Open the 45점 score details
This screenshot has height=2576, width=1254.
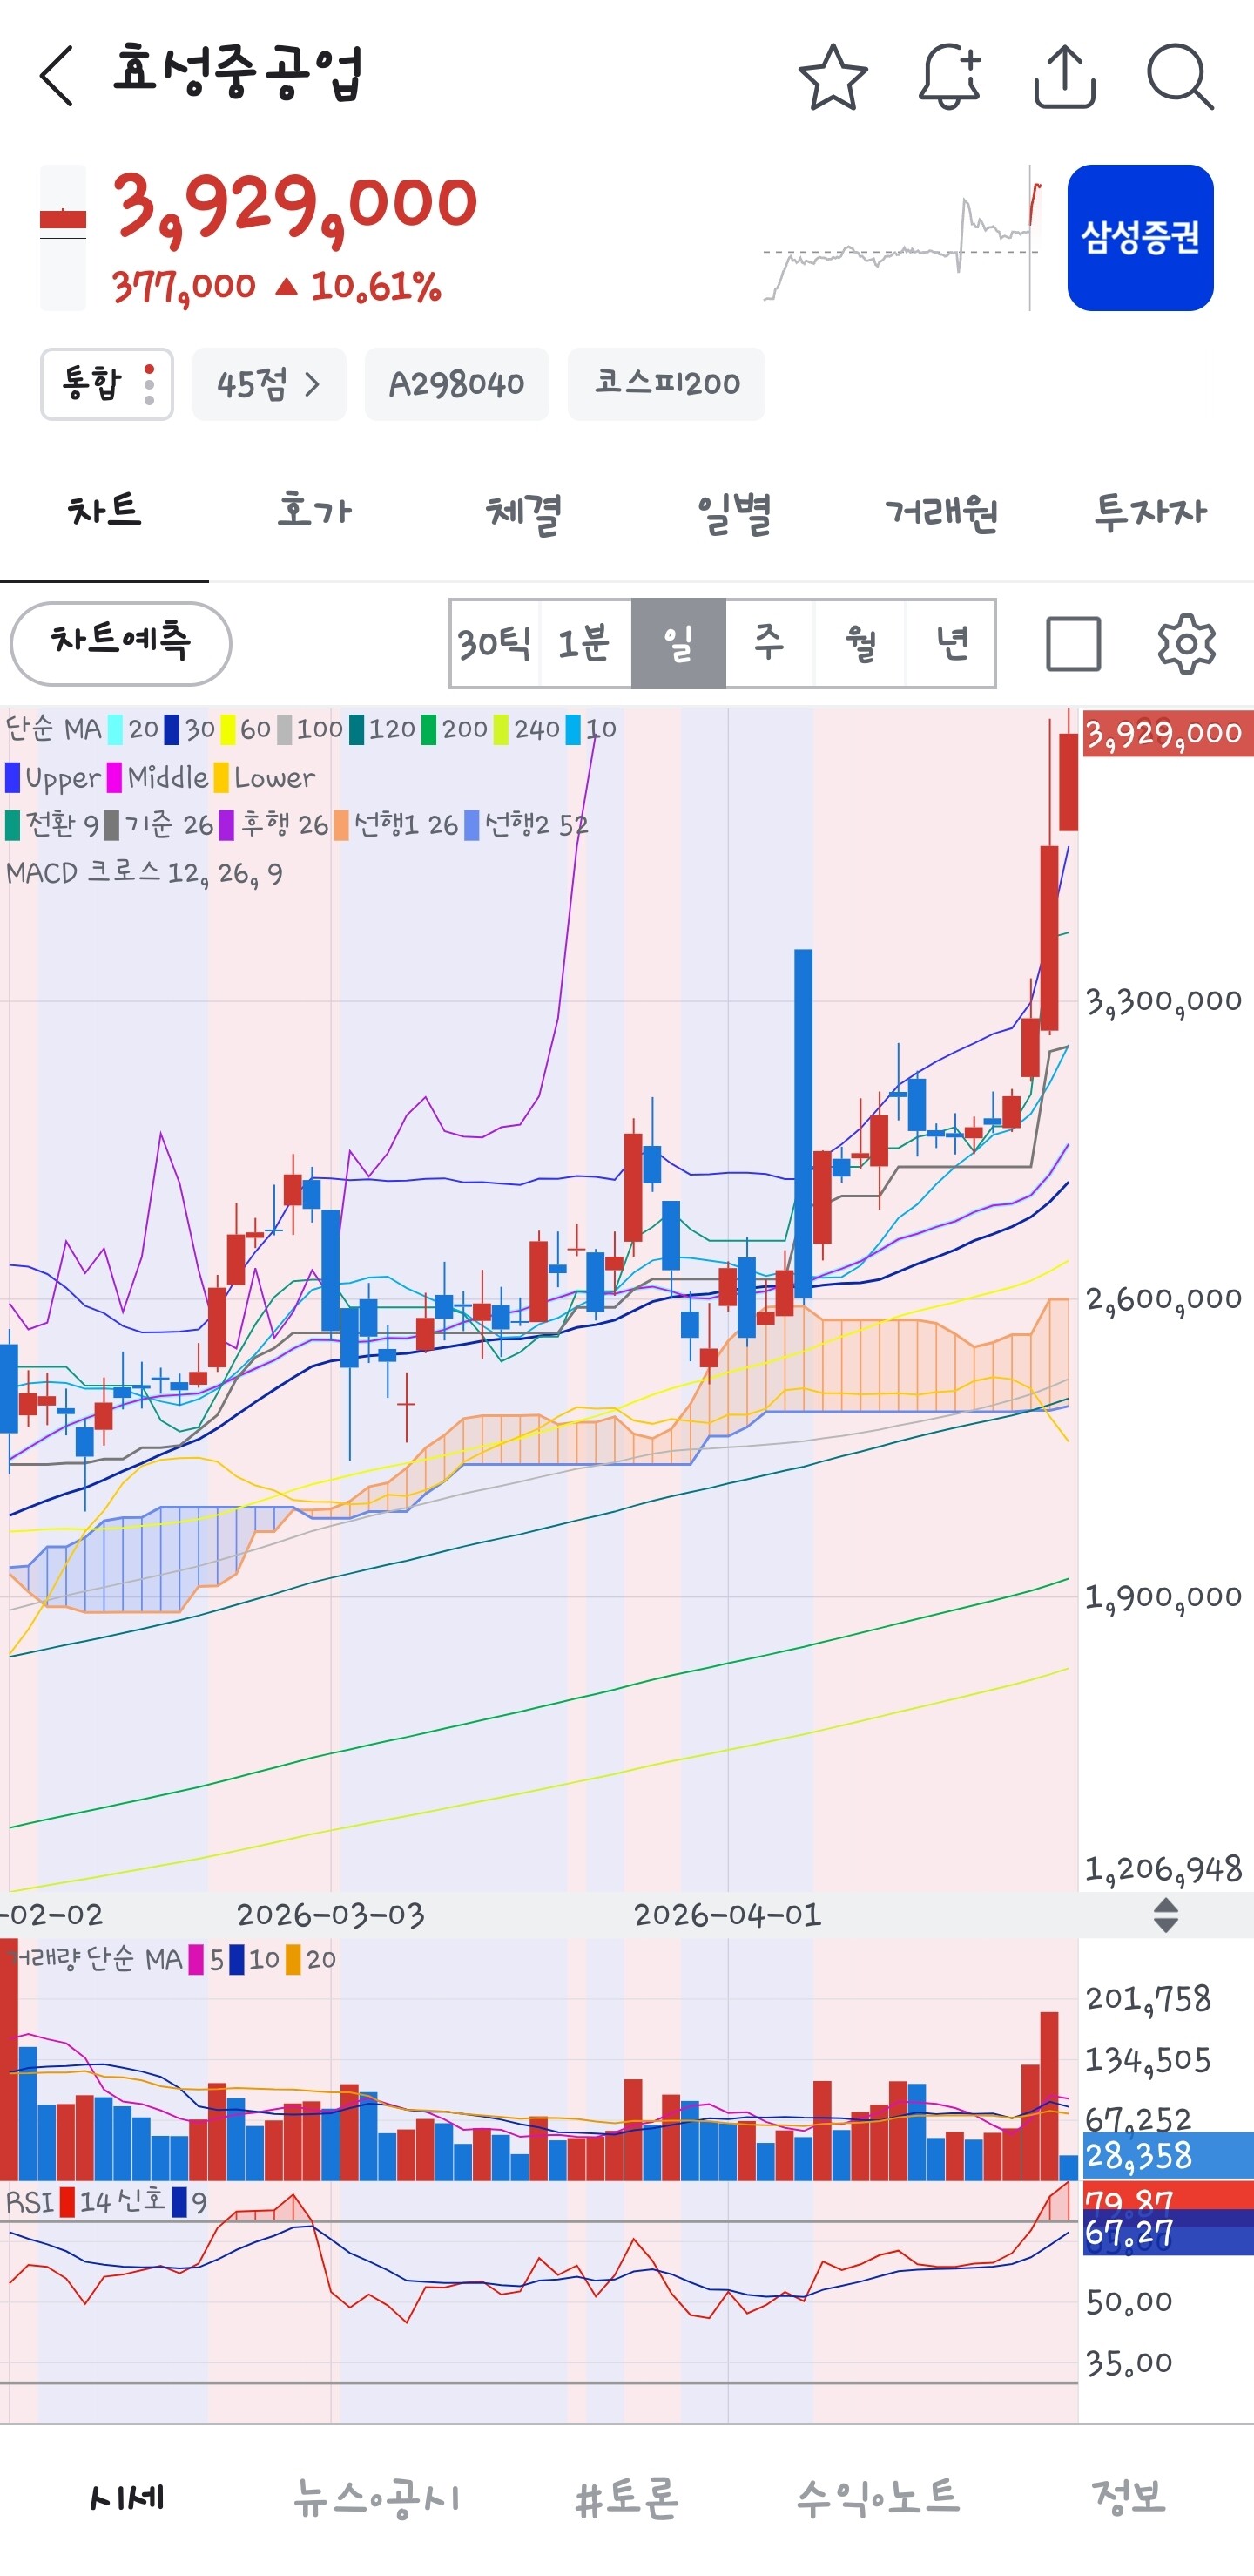click(269, 384)
